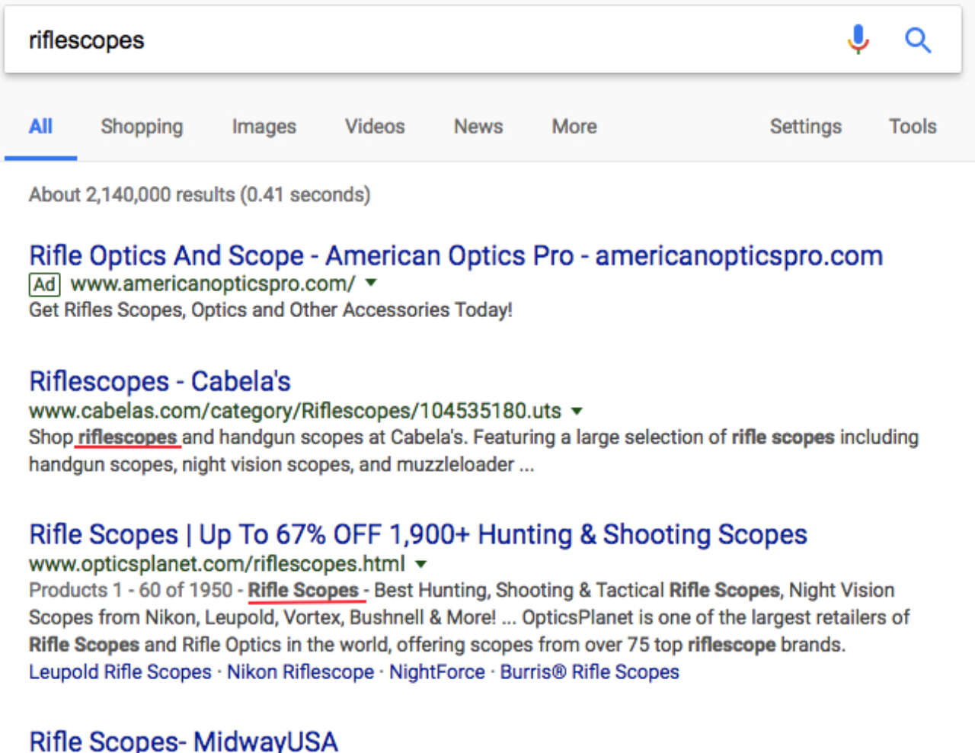Switch to the Shopping tab
This screenshot has width=975, height=753.
[x=142, y=127]
